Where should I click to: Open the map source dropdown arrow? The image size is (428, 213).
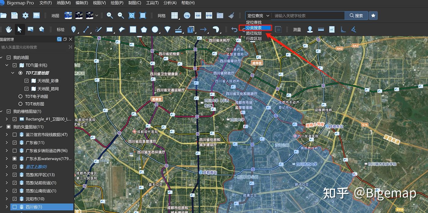coord(97,15)
